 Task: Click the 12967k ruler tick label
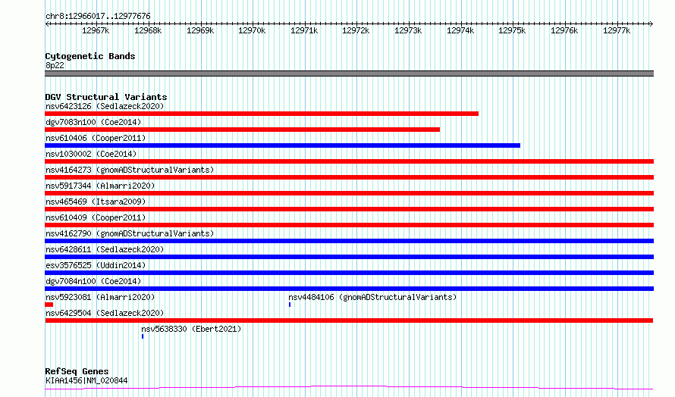96,30
